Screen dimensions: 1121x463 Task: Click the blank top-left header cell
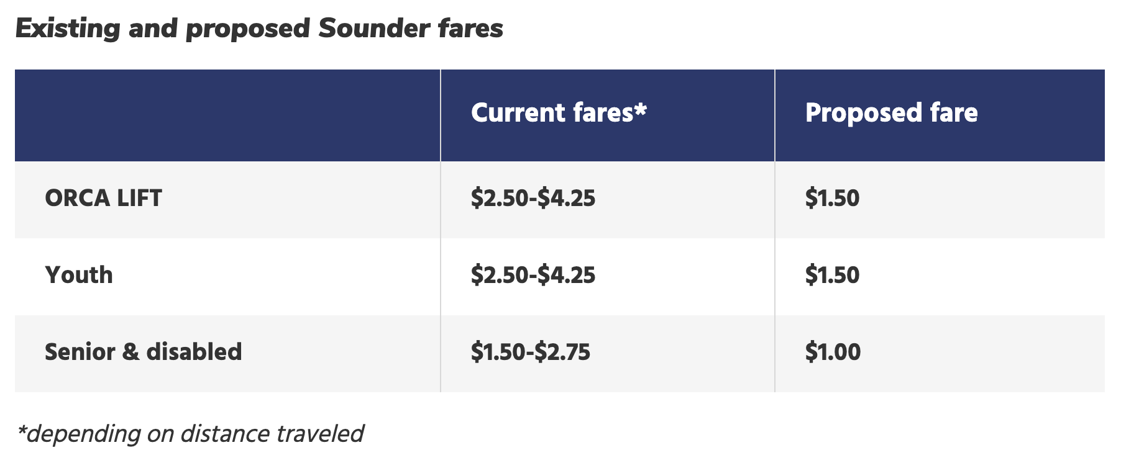227,115
